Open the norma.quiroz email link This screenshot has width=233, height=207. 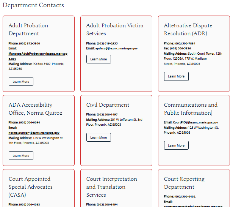(34, 133)
